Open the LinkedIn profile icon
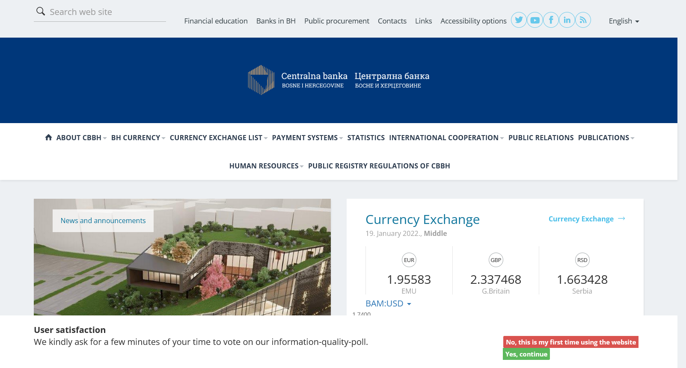The height and width of the screenshot is (368, 686). 567,20
